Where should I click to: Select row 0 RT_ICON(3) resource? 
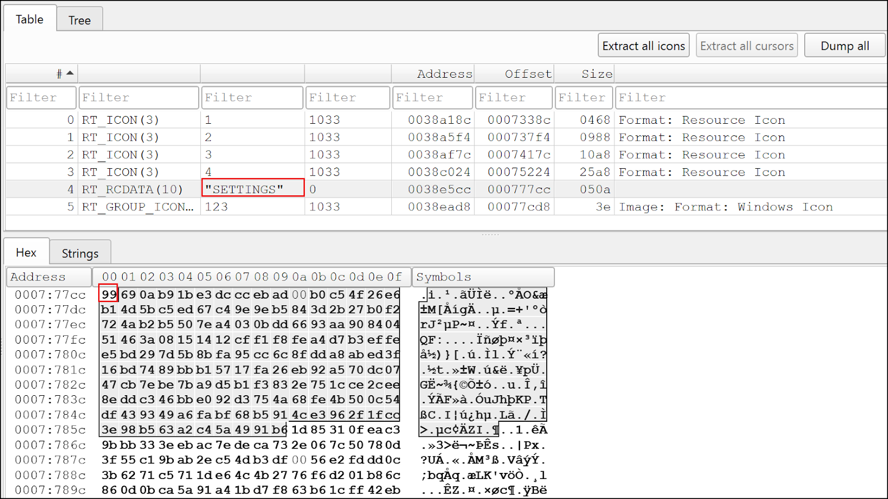tap(446, 120)
